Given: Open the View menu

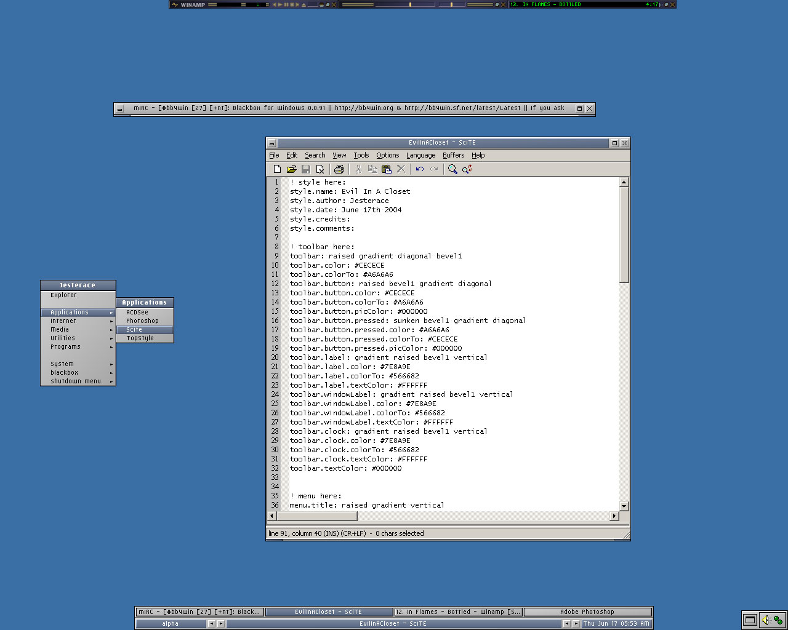Looking at the screenshot, I should pos(339,155).
